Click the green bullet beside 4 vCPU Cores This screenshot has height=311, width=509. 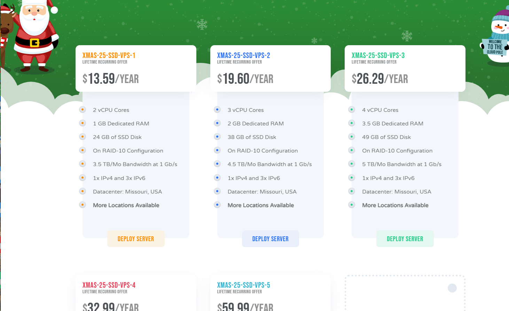pyautogui.click(x=352, y=110)
